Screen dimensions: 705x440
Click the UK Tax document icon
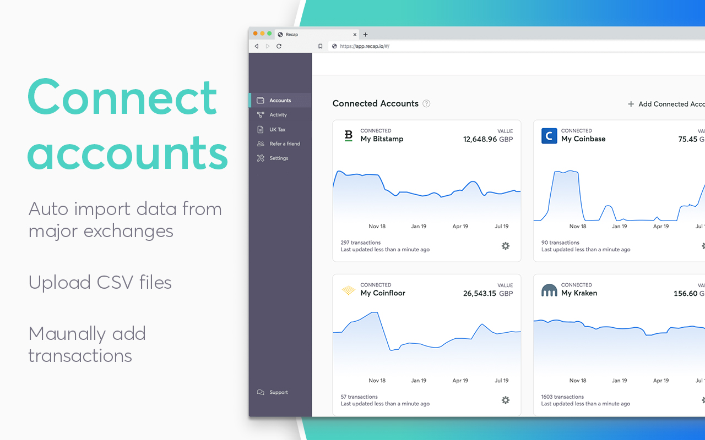261,129
